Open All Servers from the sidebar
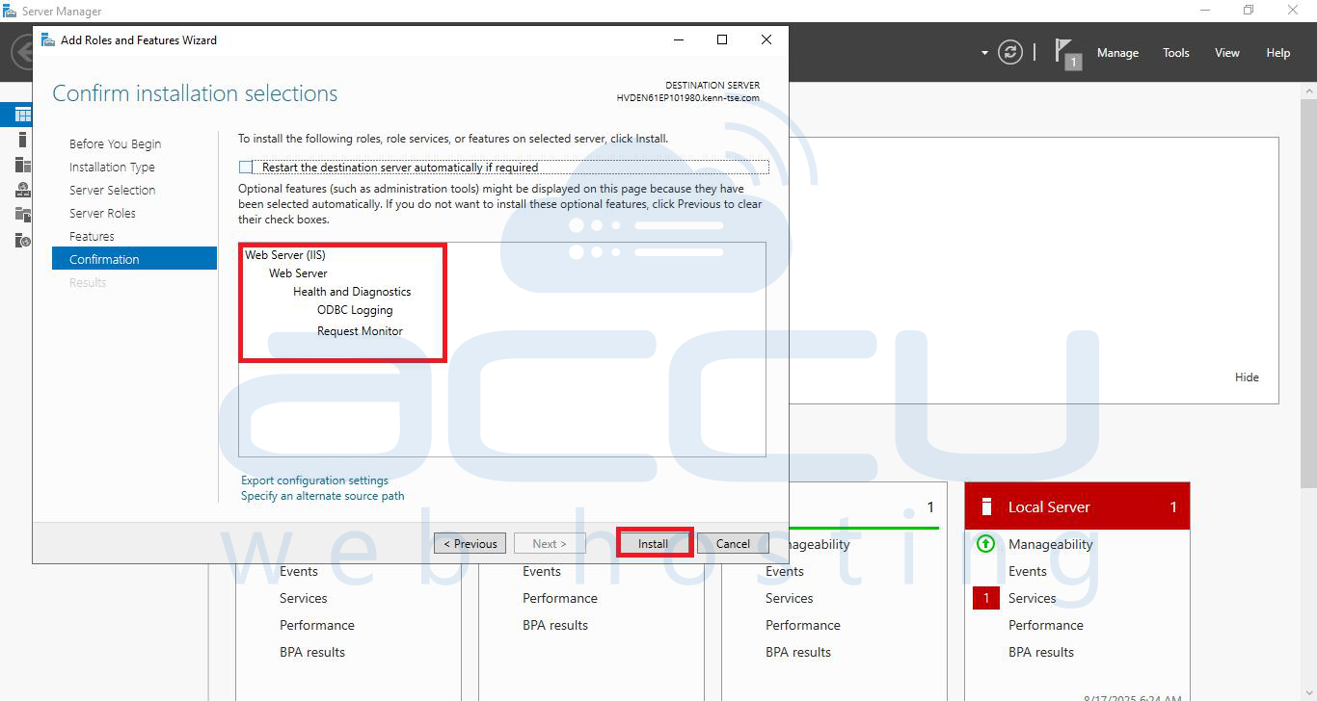The height and width of the screenshot is (701, 1317). click(x=17, y=164)
